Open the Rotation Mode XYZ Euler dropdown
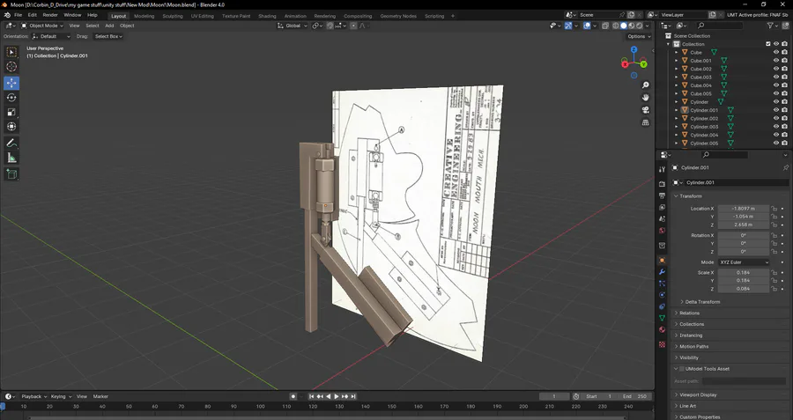This screenshot has width=793, height=420. click(744, 262)
